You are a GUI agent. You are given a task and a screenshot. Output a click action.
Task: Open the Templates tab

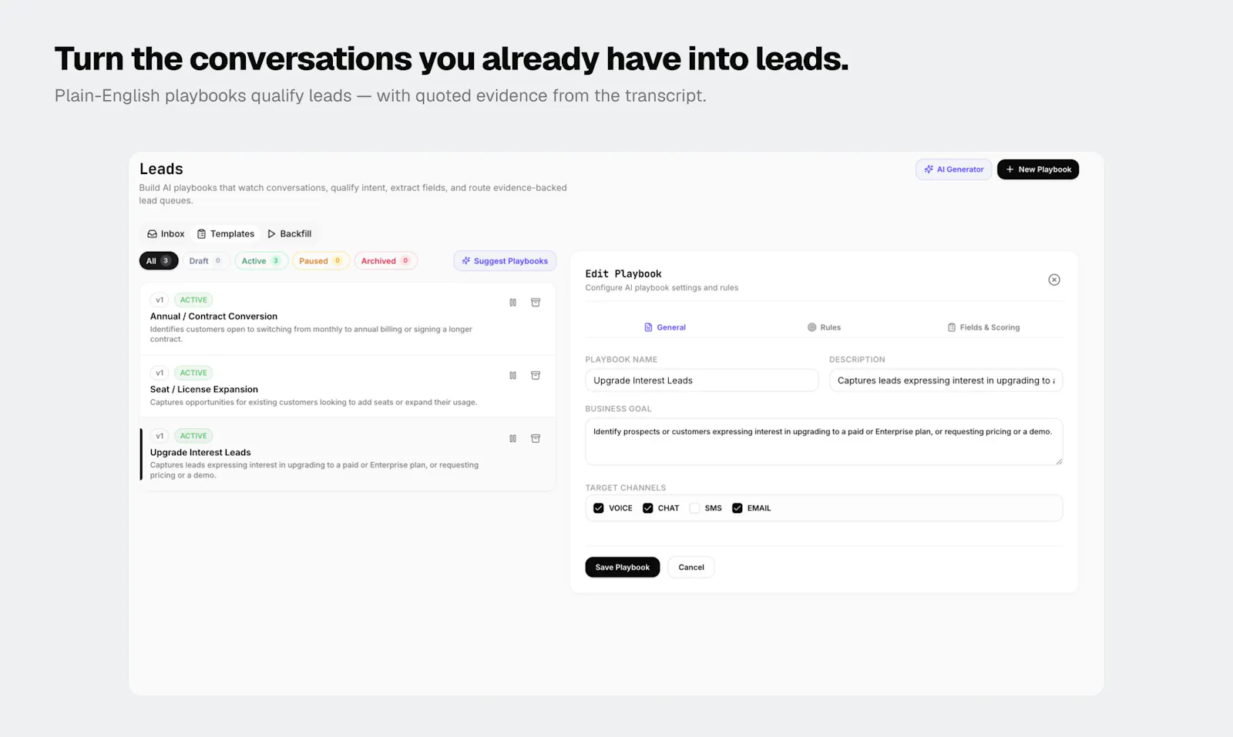pos(226,234)
